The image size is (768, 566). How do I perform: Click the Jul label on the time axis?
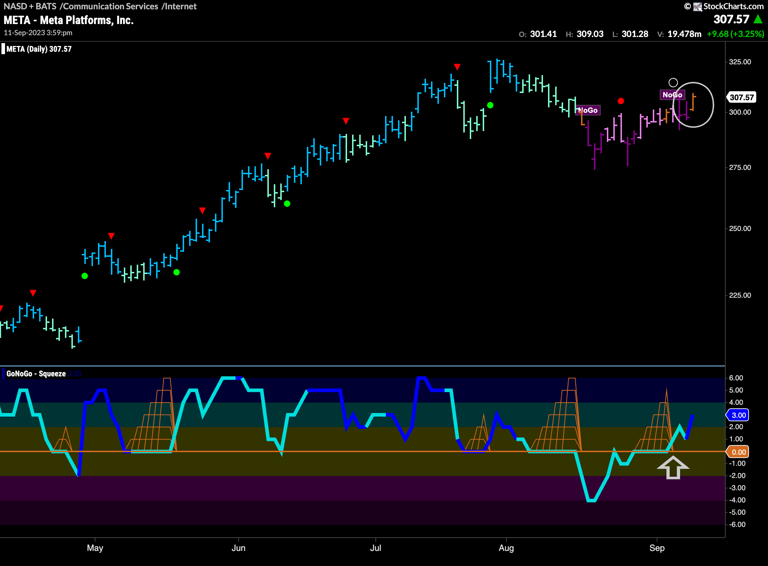376,548
